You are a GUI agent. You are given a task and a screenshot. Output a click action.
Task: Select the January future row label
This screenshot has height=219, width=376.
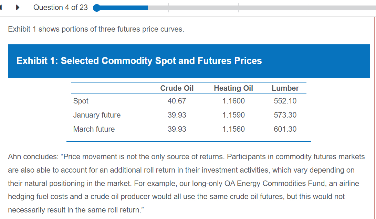pos(97,115)
